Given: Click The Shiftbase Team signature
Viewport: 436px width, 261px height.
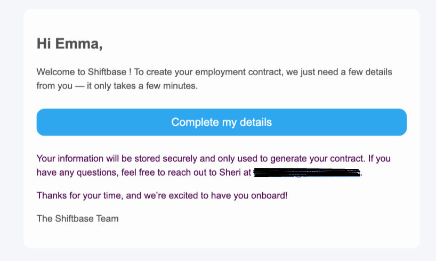Looking at the screenshot, I should [78, 219].
